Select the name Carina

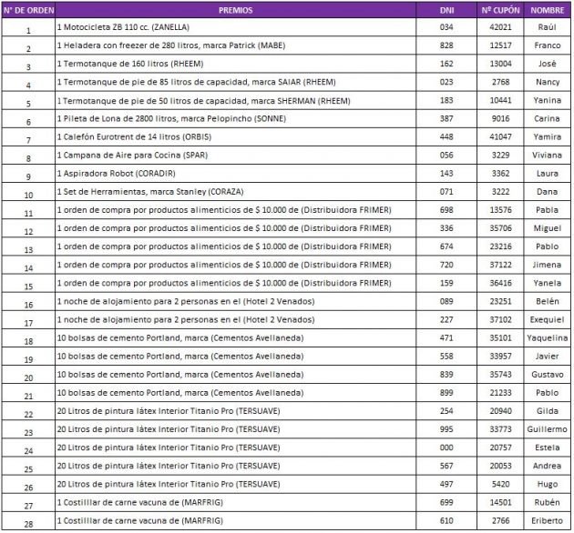coord(547,118)
